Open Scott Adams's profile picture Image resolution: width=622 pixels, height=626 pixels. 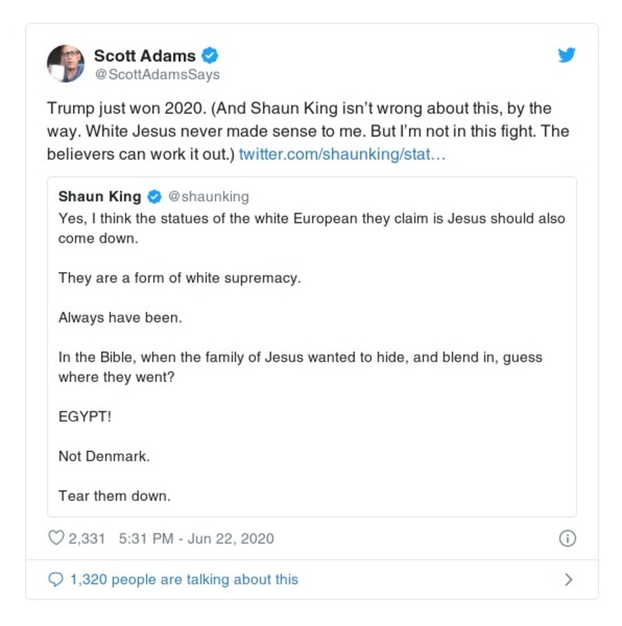click(66, 64)
